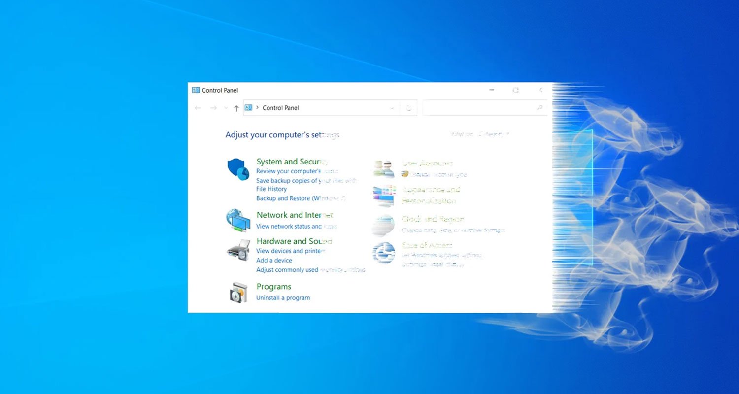Click the User Accounts people icon

point(384,167)
